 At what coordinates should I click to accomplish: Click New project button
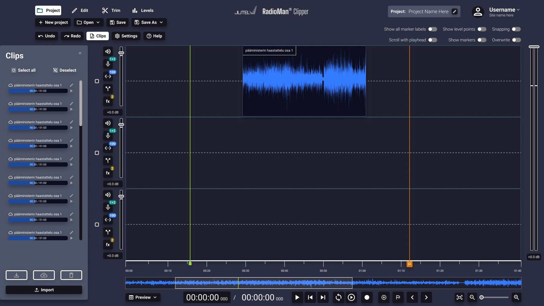coord(53,22)
